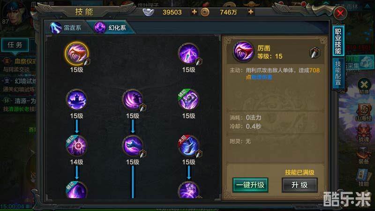Switch to the 雷霆系 tab

tap(67, 28)
